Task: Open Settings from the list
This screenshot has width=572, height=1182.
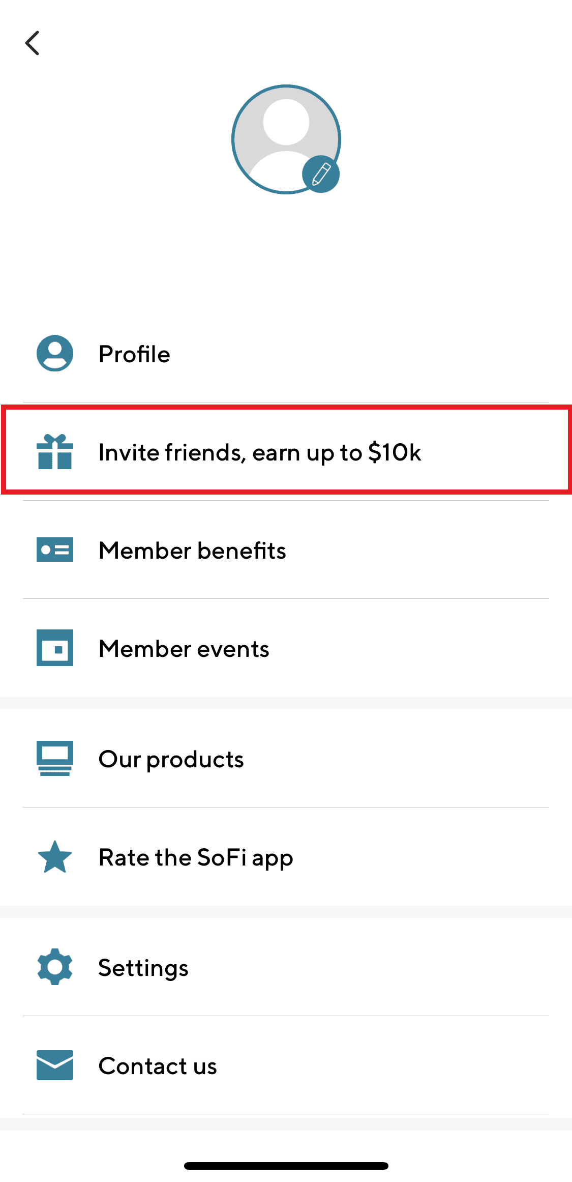Action: (x=143, y=968)
